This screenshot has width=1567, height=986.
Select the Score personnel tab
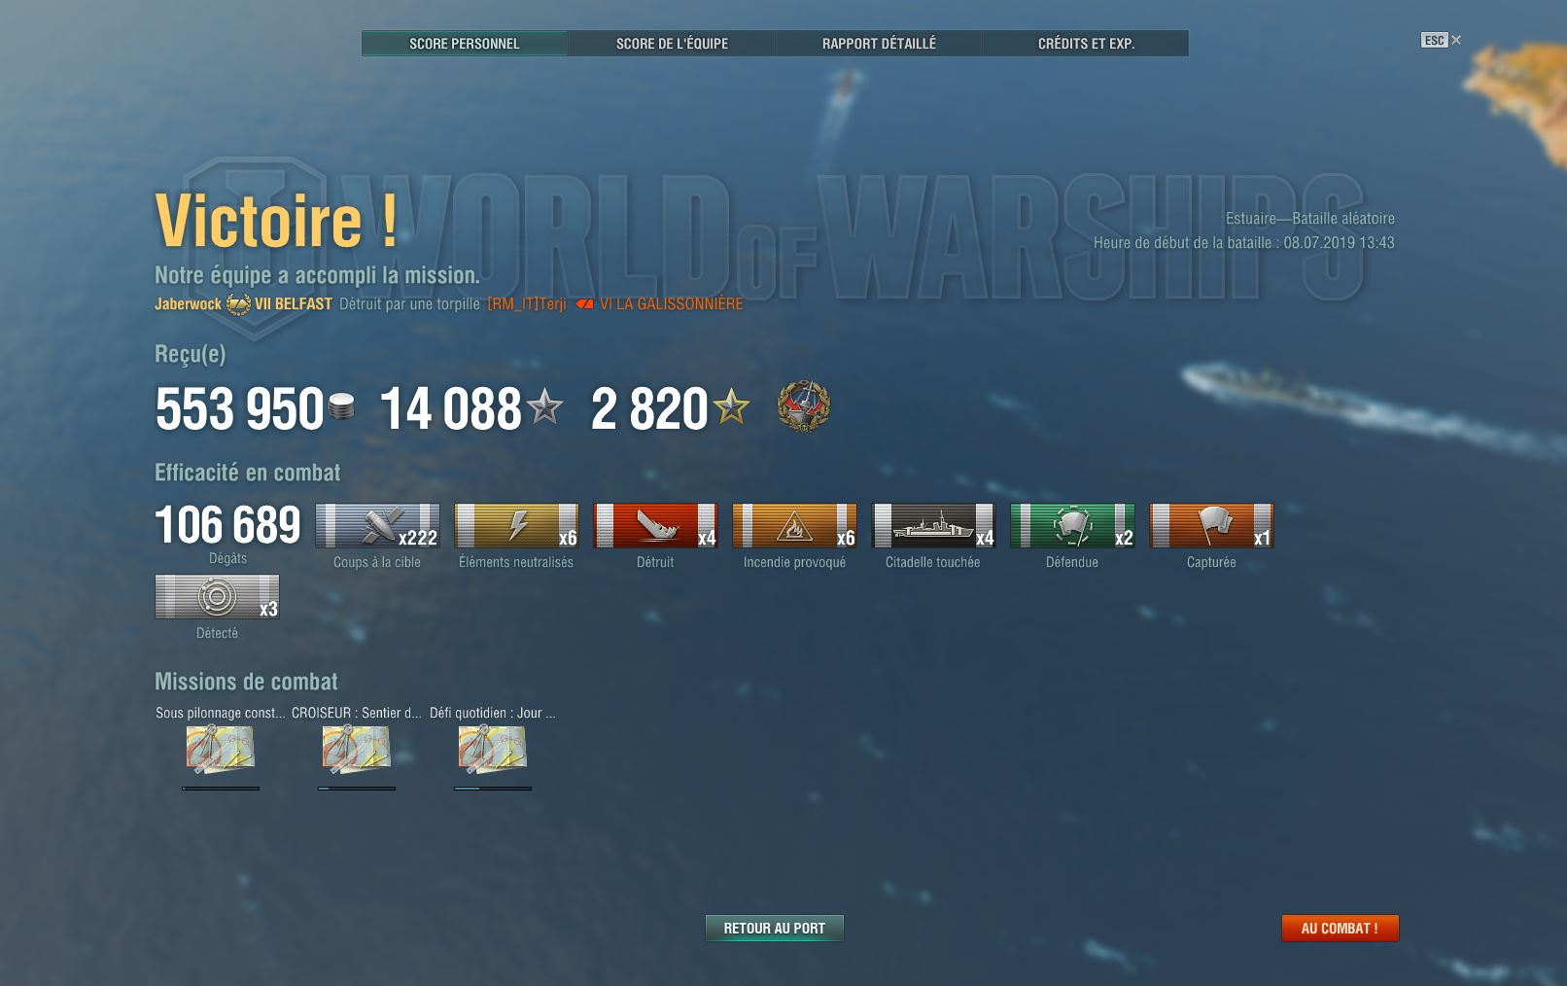(464, 44)
